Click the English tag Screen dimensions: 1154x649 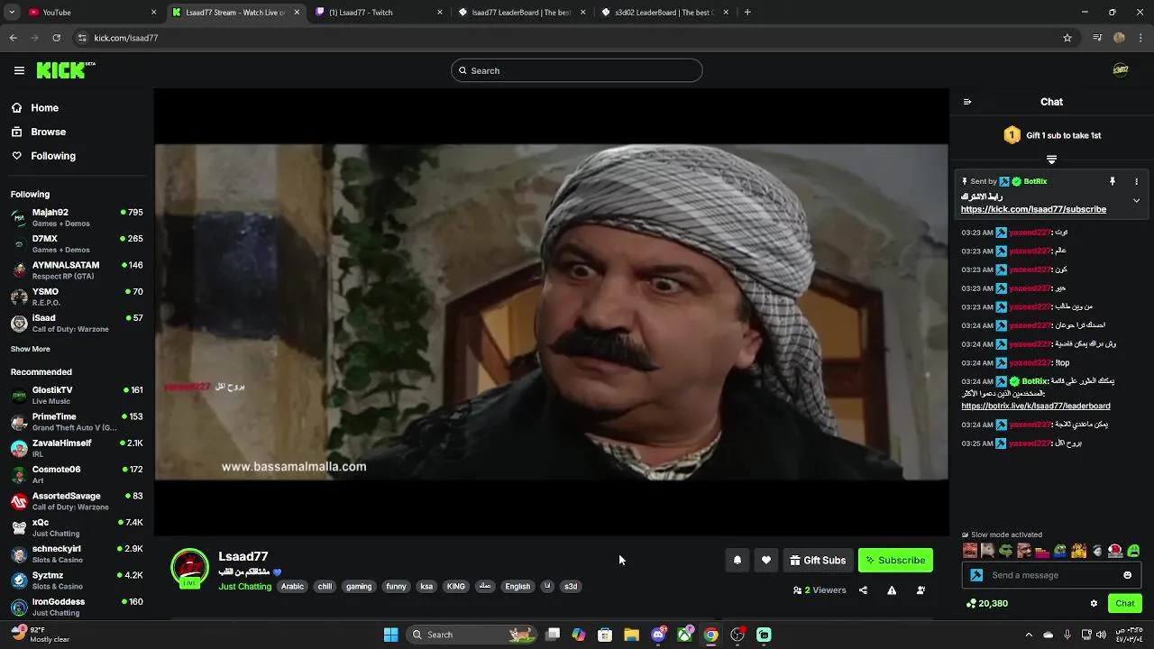[x=517, y=586]
